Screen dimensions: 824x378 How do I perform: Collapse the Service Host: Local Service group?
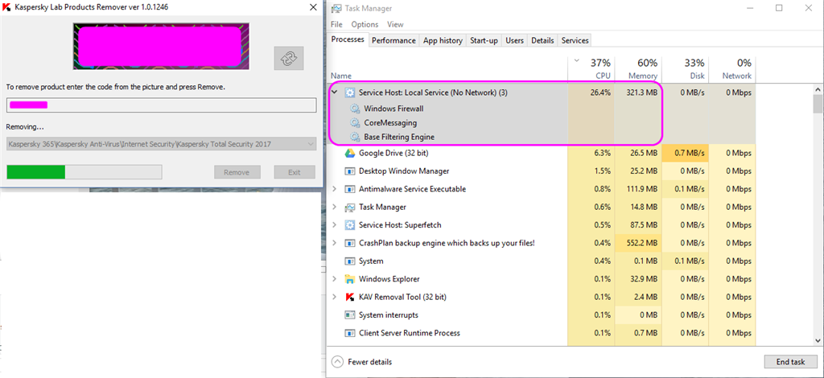(335, 92)
